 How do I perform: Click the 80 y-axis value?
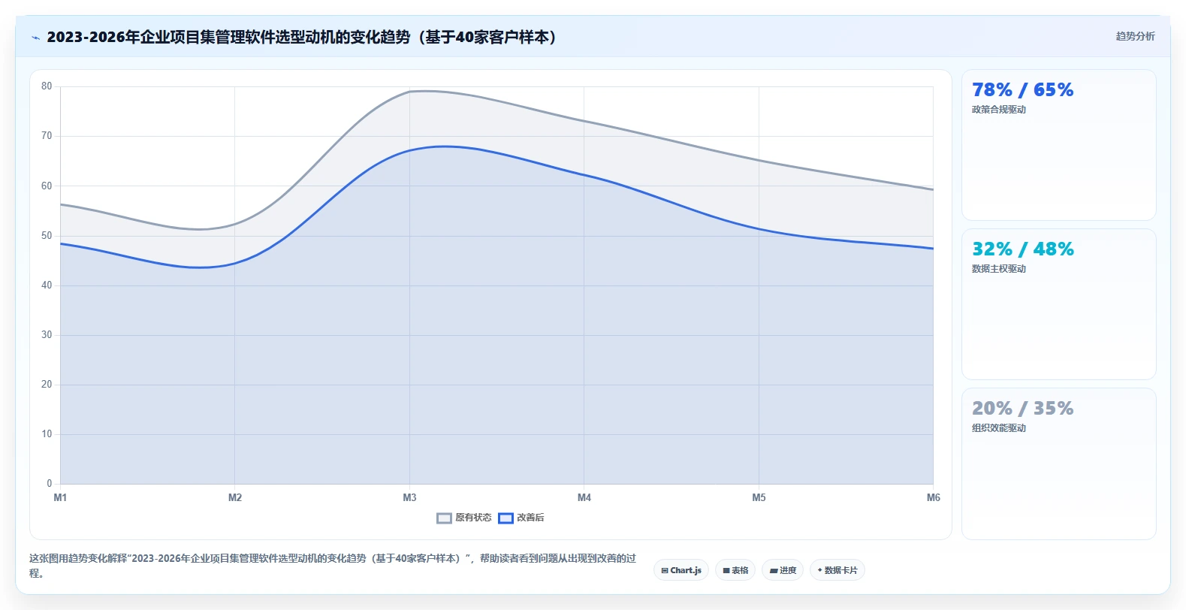coord(47,86)
